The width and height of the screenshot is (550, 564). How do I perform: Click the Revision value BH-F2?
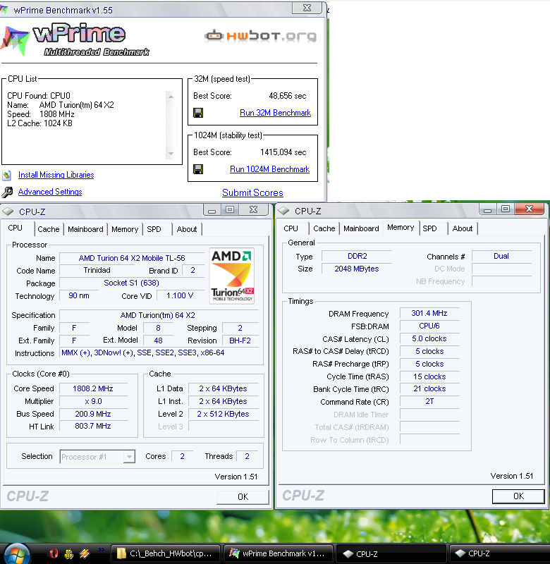click(240, 341)
